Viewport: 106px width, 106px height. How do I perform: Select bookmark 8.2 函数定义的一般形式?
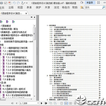[x=14, y=89]
